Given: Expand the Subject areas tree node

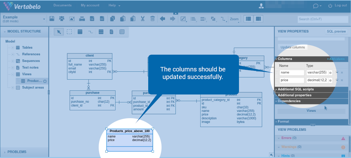Looking at the screenshot, I should click(13, 88).
